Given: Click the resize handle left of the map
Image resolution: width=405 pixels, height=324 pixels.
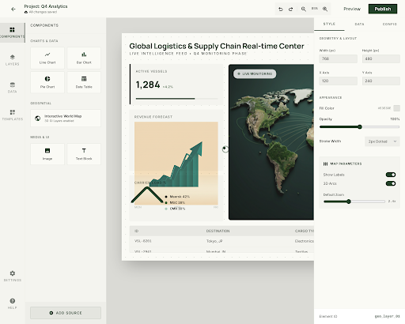Looking at the screenshot, I should [x=225, y=149].
